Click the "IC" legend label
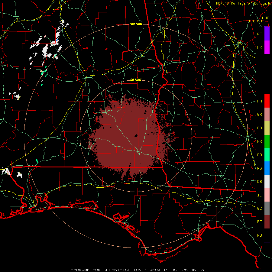 (x=260, y=195)
